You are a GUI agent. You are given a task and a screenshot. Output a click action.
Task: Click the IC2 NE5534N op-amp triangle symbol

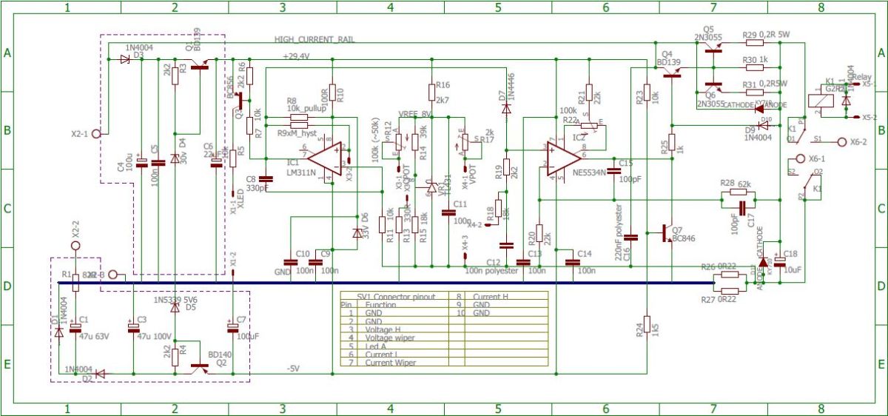point(565,158)
